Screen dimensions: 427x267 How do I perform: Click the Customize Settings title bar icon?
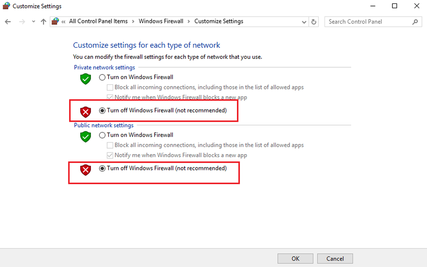tap(6, 6)
